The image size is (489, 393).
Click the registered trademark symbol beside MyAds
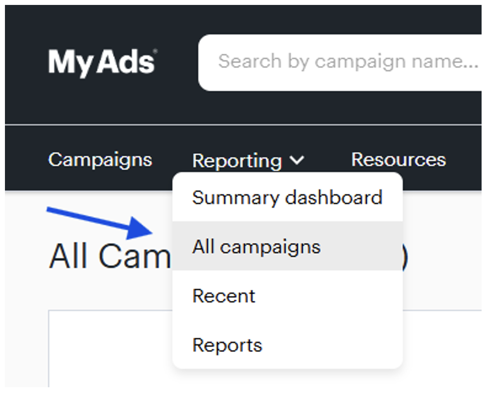(155, 51)
